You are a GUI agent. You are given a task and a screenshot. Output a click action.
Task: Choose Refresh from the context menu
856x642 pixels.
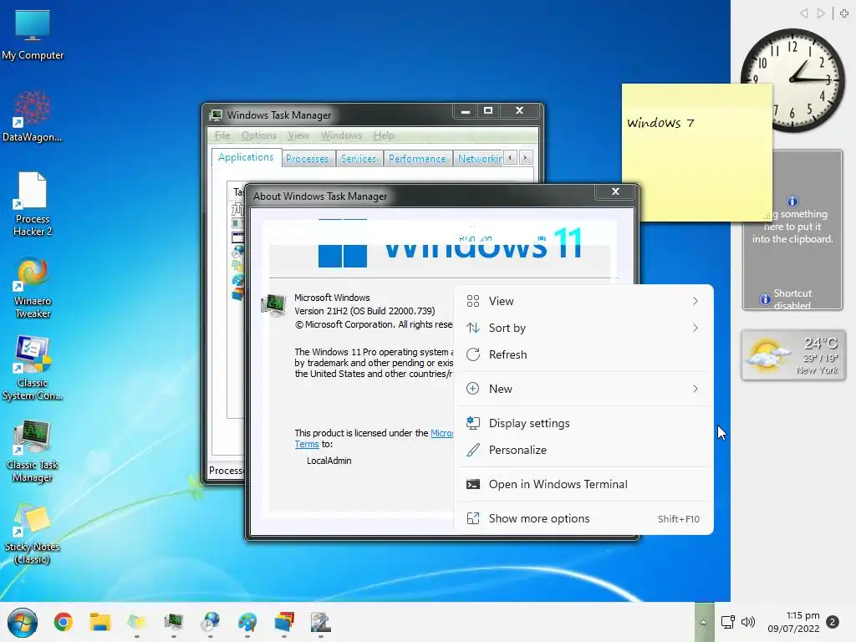pos(583,354)
